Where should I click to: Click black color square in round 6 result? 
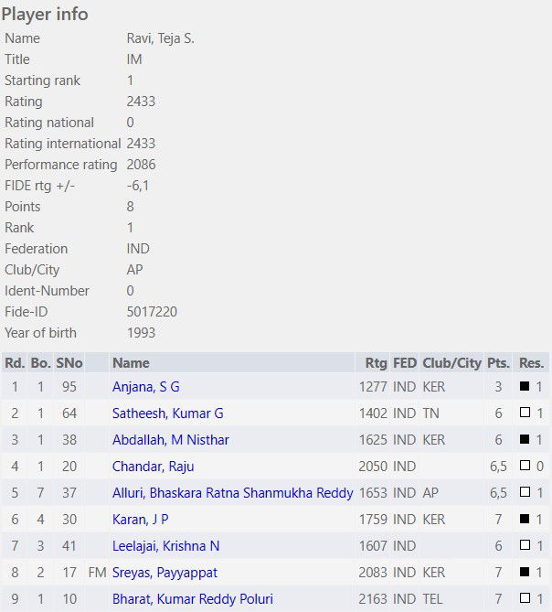point(525,520)
